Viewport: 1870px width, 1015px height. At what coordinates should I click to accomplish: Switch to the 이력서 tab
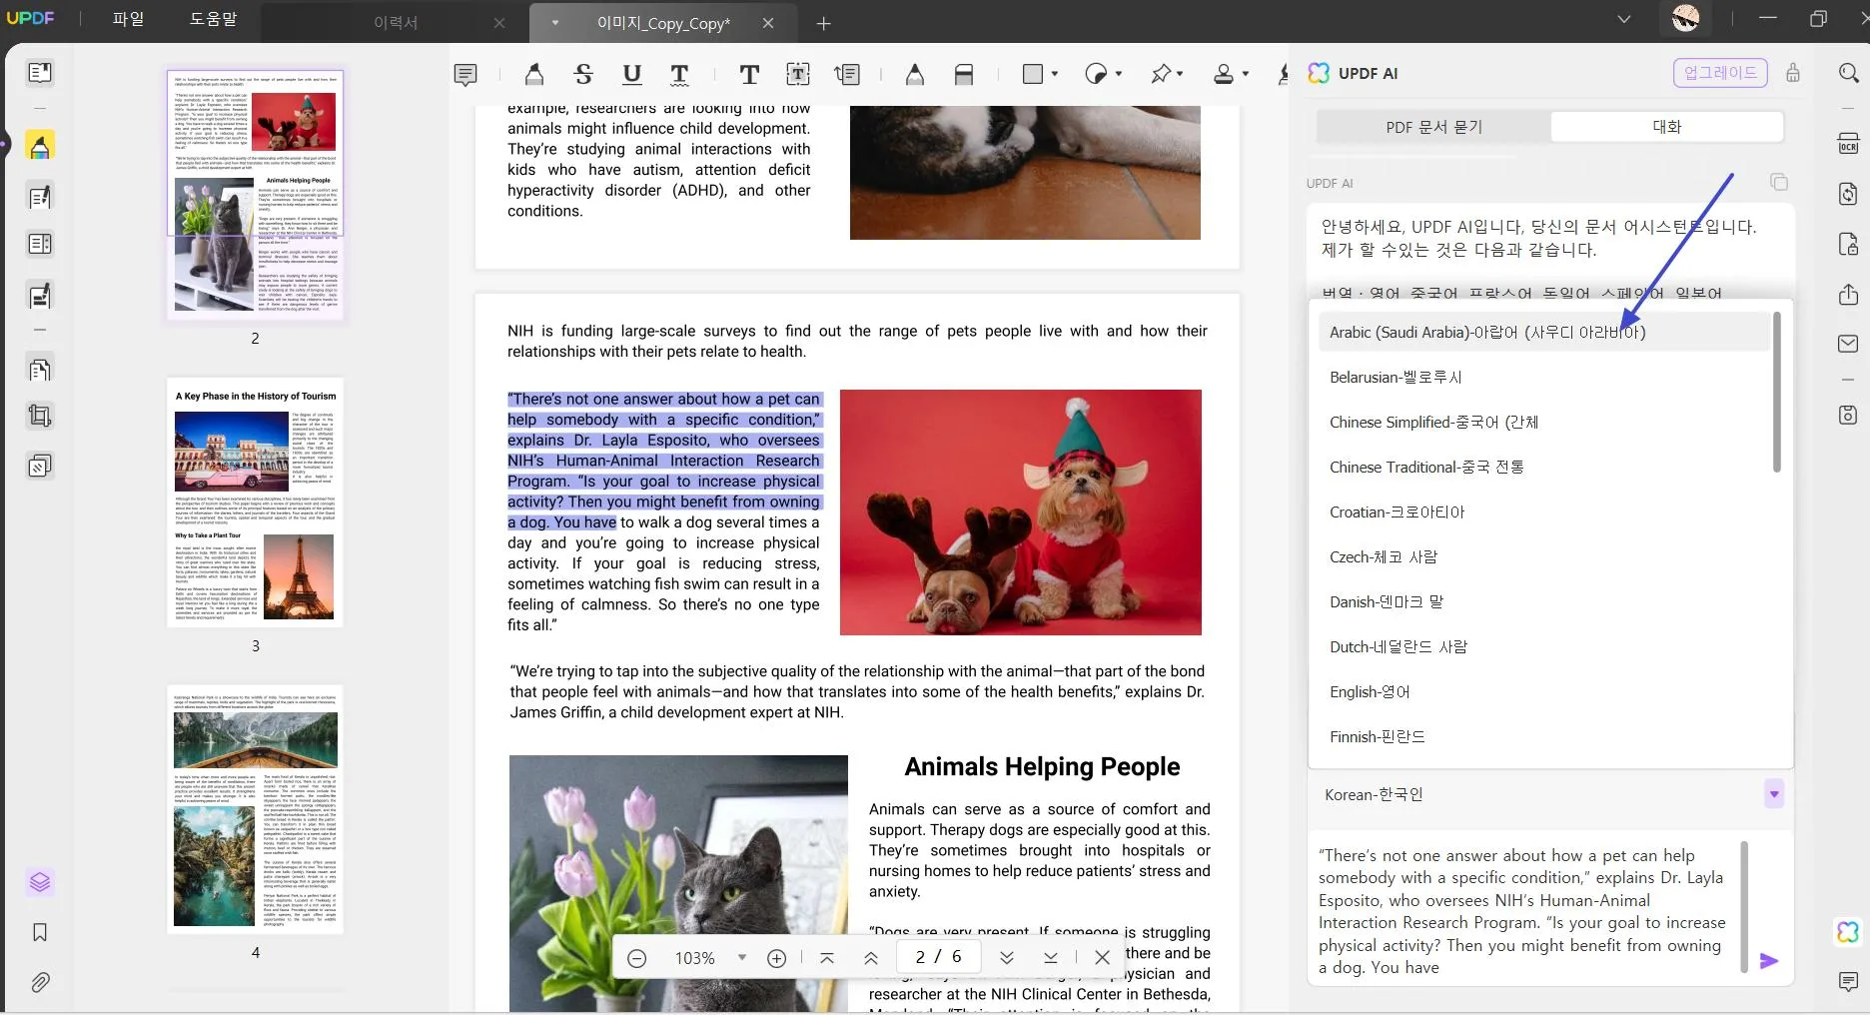pyautogui.click(x=396, y=22)
